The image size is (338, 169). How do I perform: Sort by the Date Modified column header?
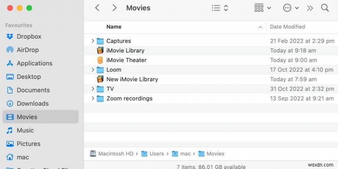tap(287, 27)
